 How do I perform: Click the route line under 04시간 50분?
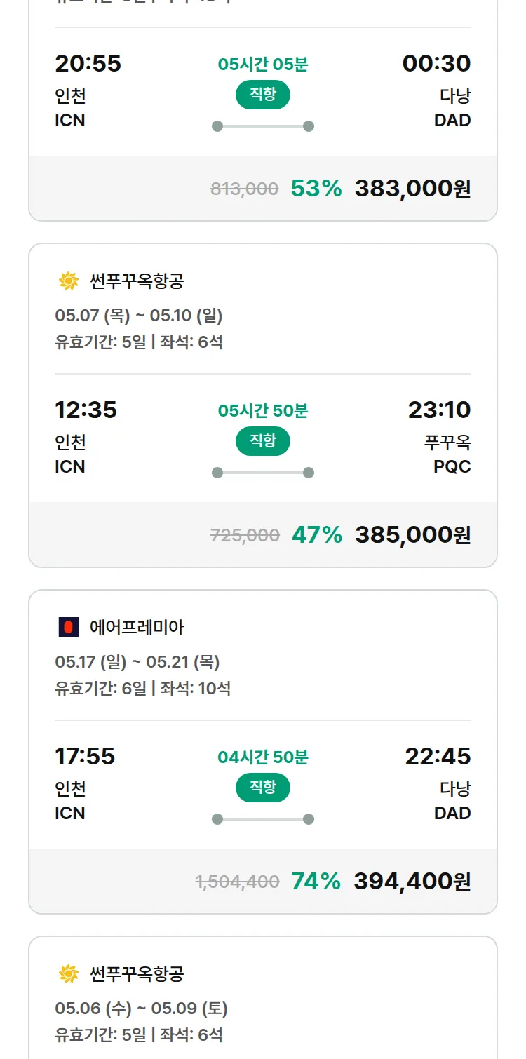click(263, 819)
